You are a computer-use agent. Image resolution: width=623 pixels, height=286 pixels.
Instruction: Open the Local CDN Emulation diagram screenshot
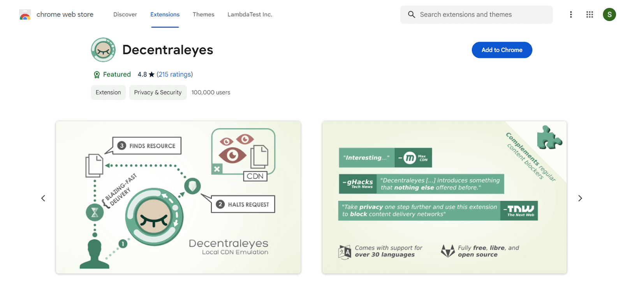[178, 197]
